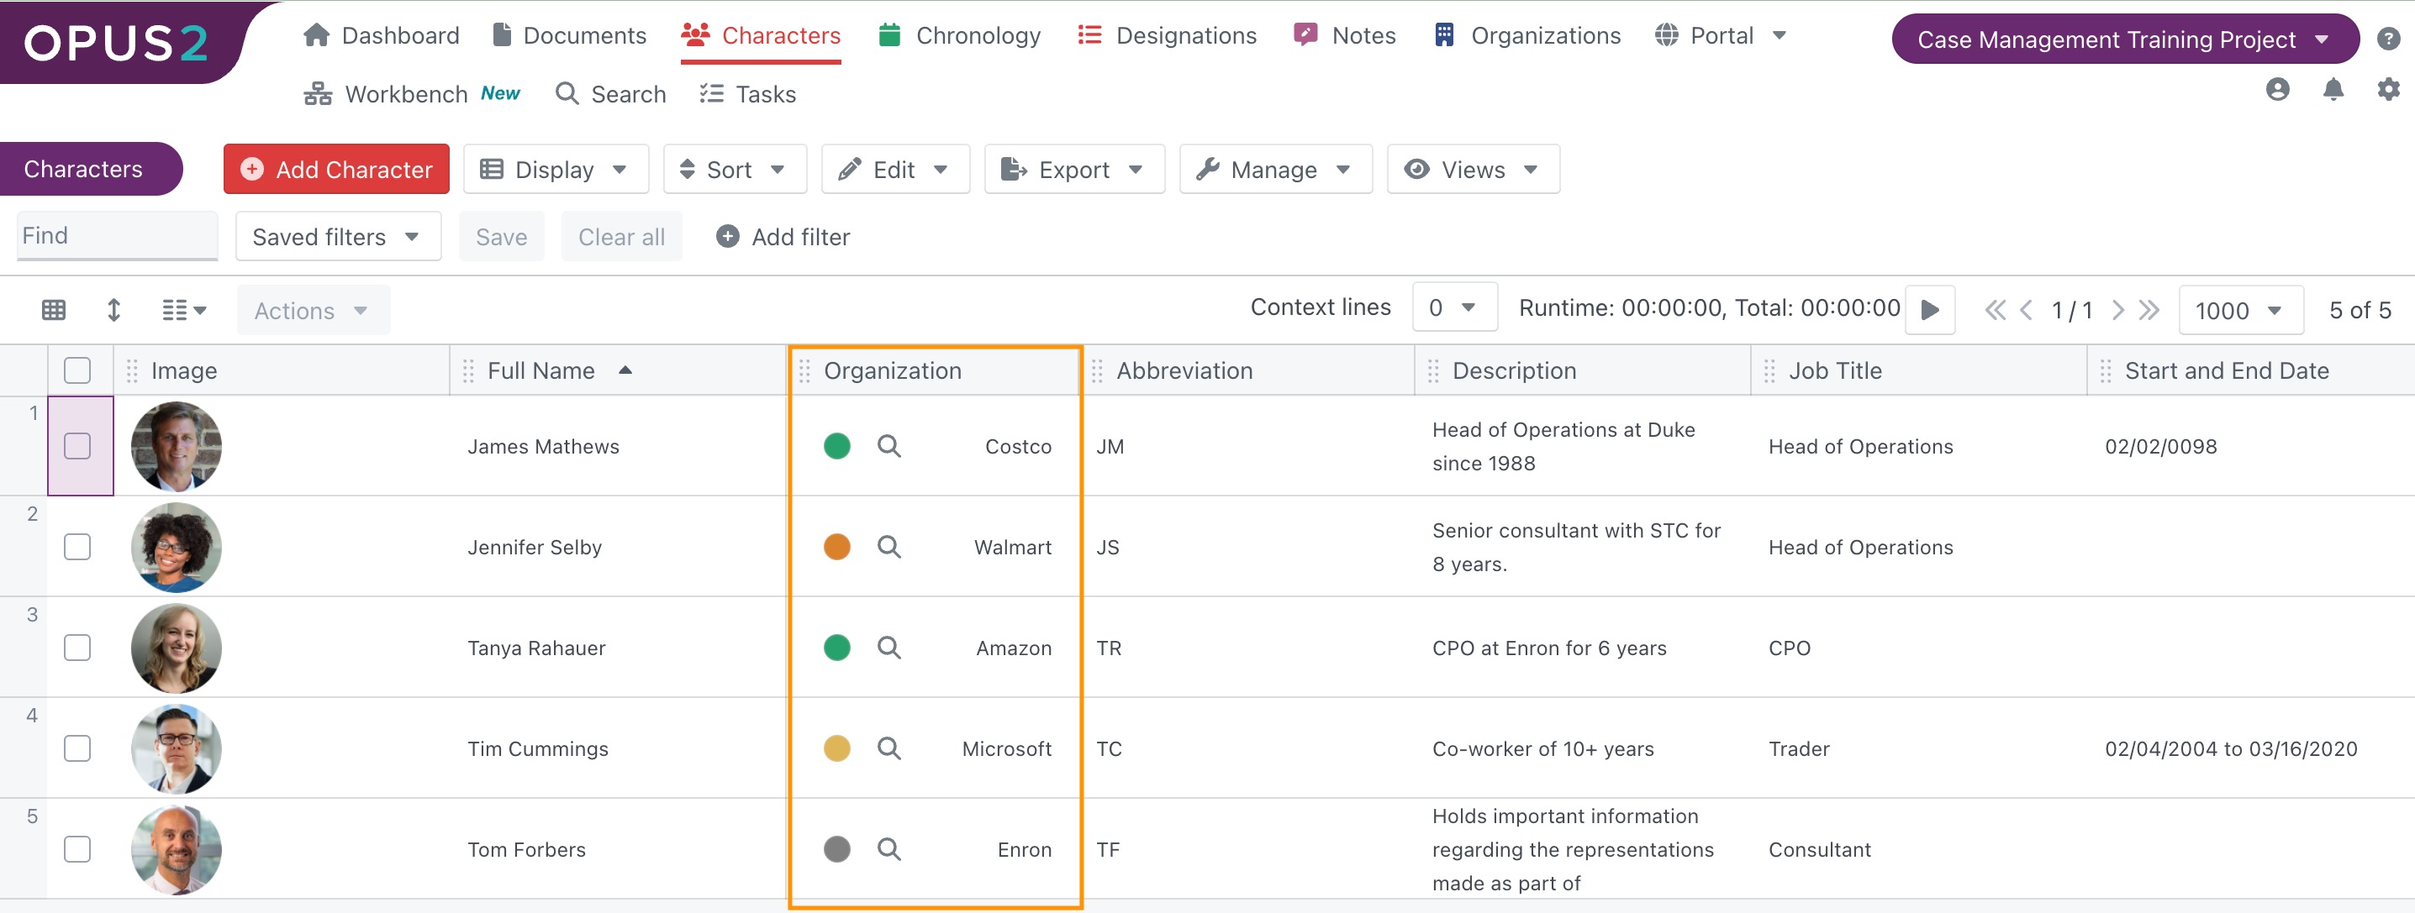Image resolution: width=2415 pixels, height=913 pixels.
Task: Click the gray dot beside Enron
Action: coord(837,849)
